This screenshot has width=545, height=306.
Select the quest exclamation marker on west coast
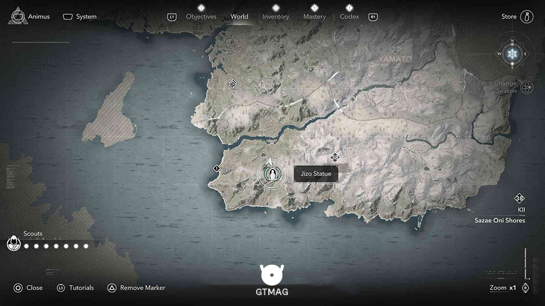coord(216,168)
